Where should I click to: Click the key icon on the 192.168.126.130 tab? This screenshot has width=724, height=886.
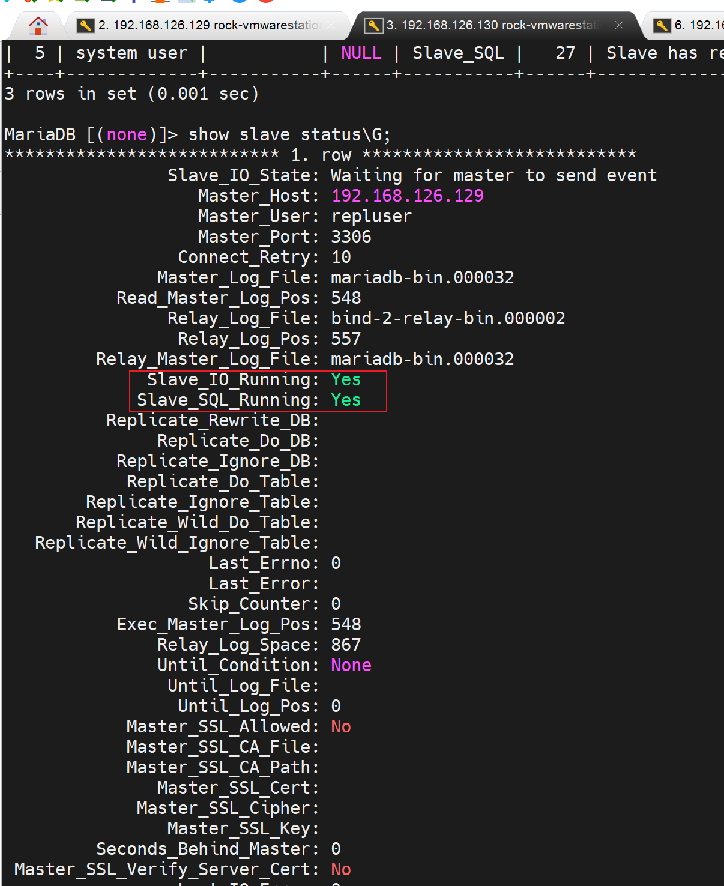tap(374, 25)
